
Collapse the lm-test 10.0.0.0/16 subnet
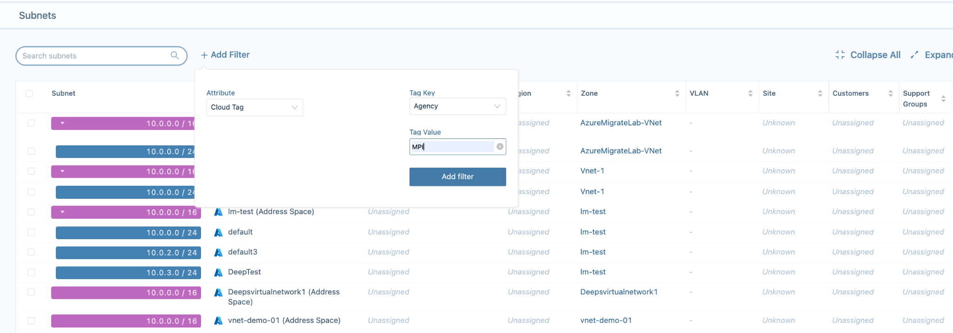(x=62, y=212)
